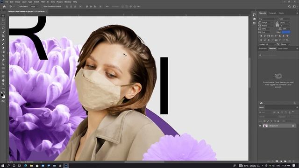Viewport: 299px width, 168px height.
Task: Switch to the Glyphs tab
Action: (281, 13)
